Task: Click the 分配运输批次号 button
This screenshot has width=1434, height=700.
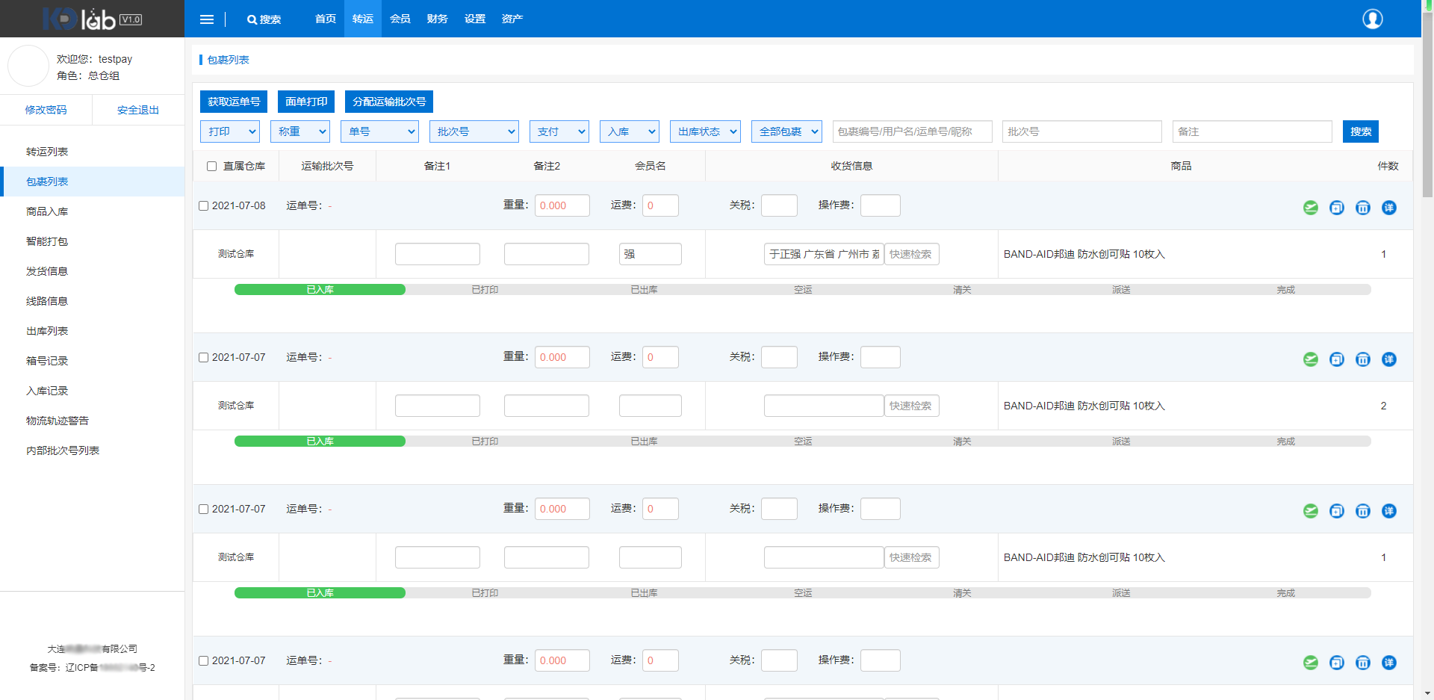Action: pos(389,102)
